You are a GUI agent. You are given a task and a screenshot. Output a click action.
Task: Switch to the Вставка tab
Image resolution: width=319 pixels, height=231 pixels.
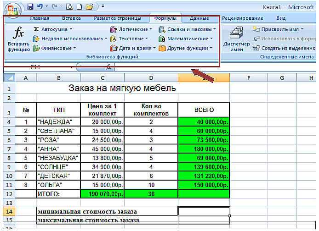pos(71,18)
